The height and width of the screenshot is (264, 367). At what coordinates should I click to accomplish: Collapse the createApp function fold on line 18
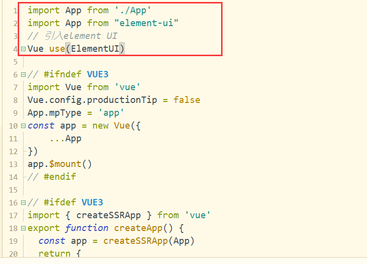[23, 228]
